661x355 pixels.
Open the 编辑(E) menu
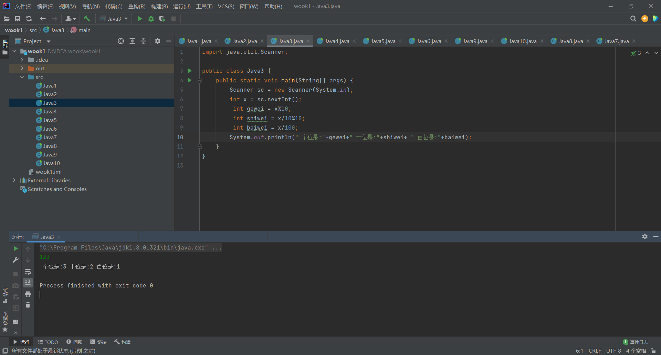[45, 6]
